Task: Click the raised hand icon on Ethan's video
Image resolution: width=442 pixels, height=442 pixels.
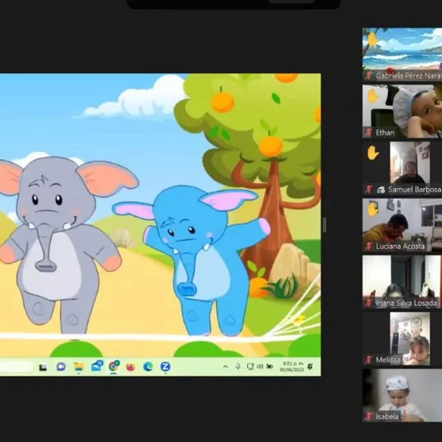Action: [x=372, y=95]
